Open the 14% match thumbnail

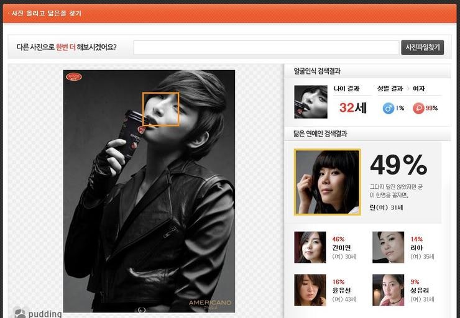(x=388, y=247)
